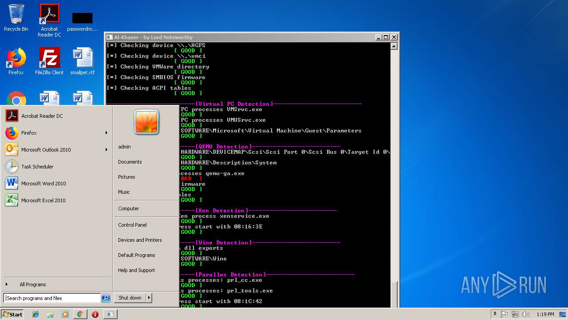This screenshot has height=320, width=568.
Task: Click the Virtual PC Detection header text
Action: [234, 104]
